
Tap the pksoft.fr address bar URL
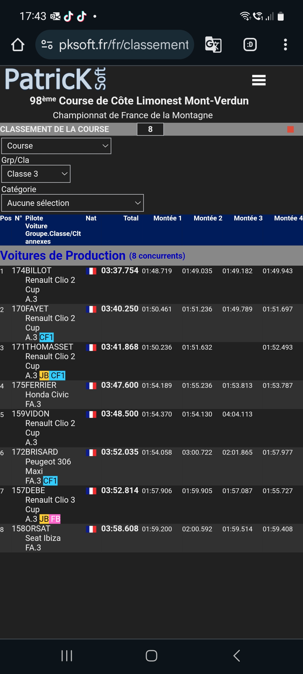[124, 45]
